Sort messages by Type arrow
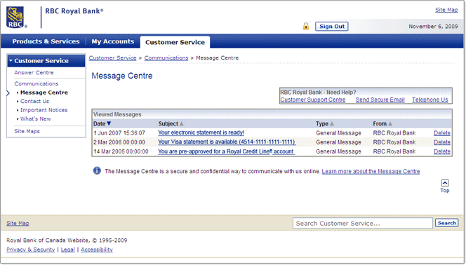The width and height of the screenshot is (466, 265). coord(332,124)
